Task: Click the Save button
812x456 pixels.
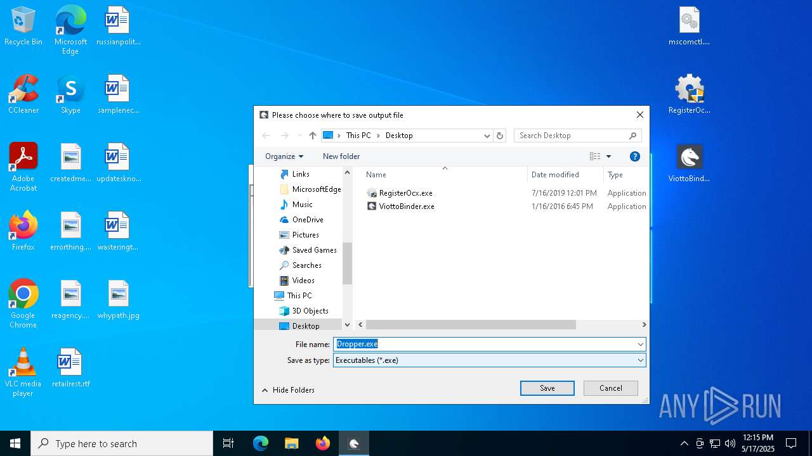Action: click(x=547, y=388)
